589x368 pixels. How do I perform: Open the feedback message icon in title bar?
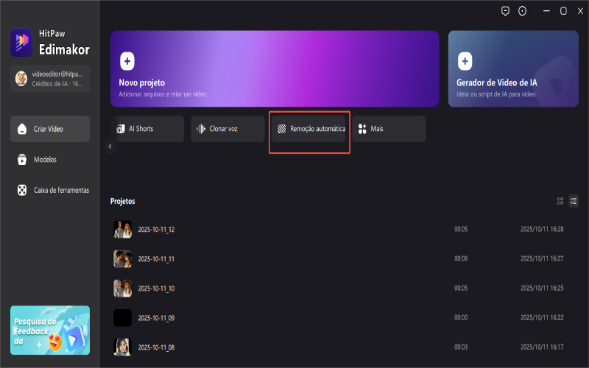click(x=505, y=11)
